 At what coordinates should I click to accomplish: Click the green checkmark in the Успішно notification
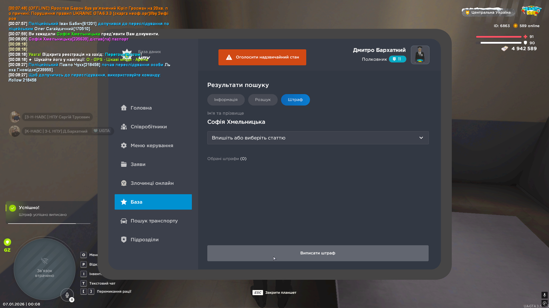tap(12, 208)
